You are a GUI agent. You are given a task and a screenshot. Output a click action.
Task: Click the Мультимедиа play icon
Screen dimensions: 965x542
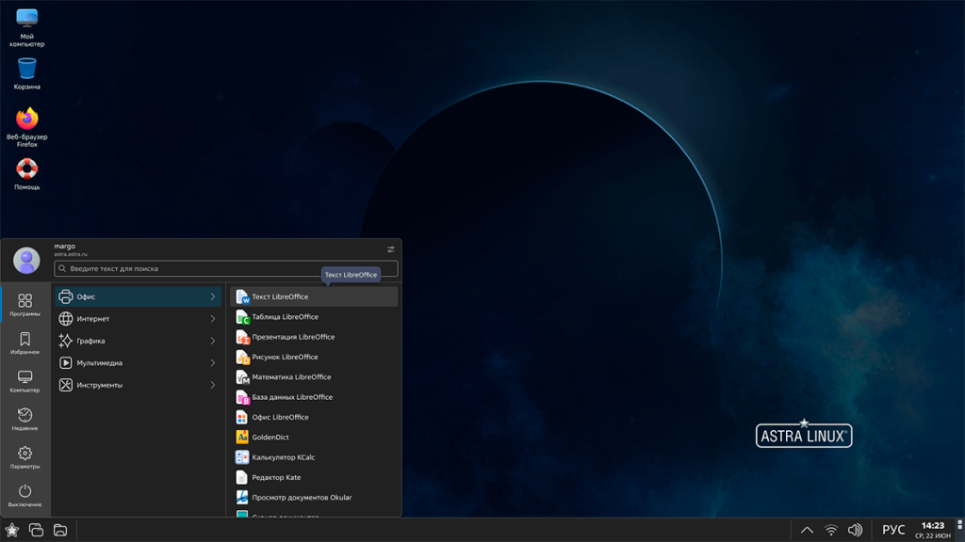[65, 363]
